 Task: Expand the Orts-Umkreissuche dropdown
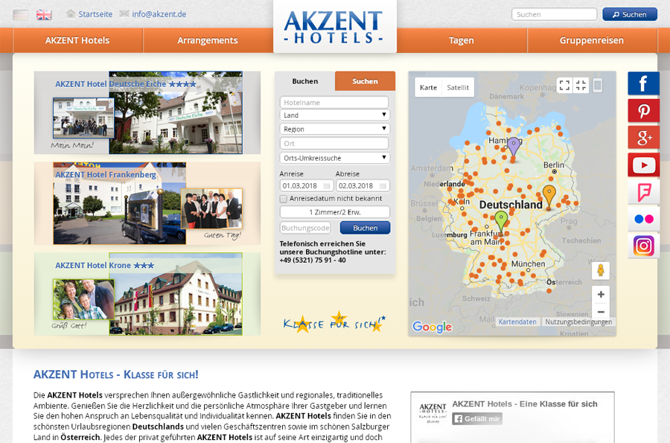click(334, 158)
